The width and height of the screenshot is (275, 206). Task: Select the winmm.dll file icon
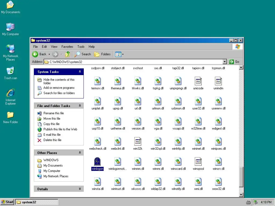coord(138,161)
